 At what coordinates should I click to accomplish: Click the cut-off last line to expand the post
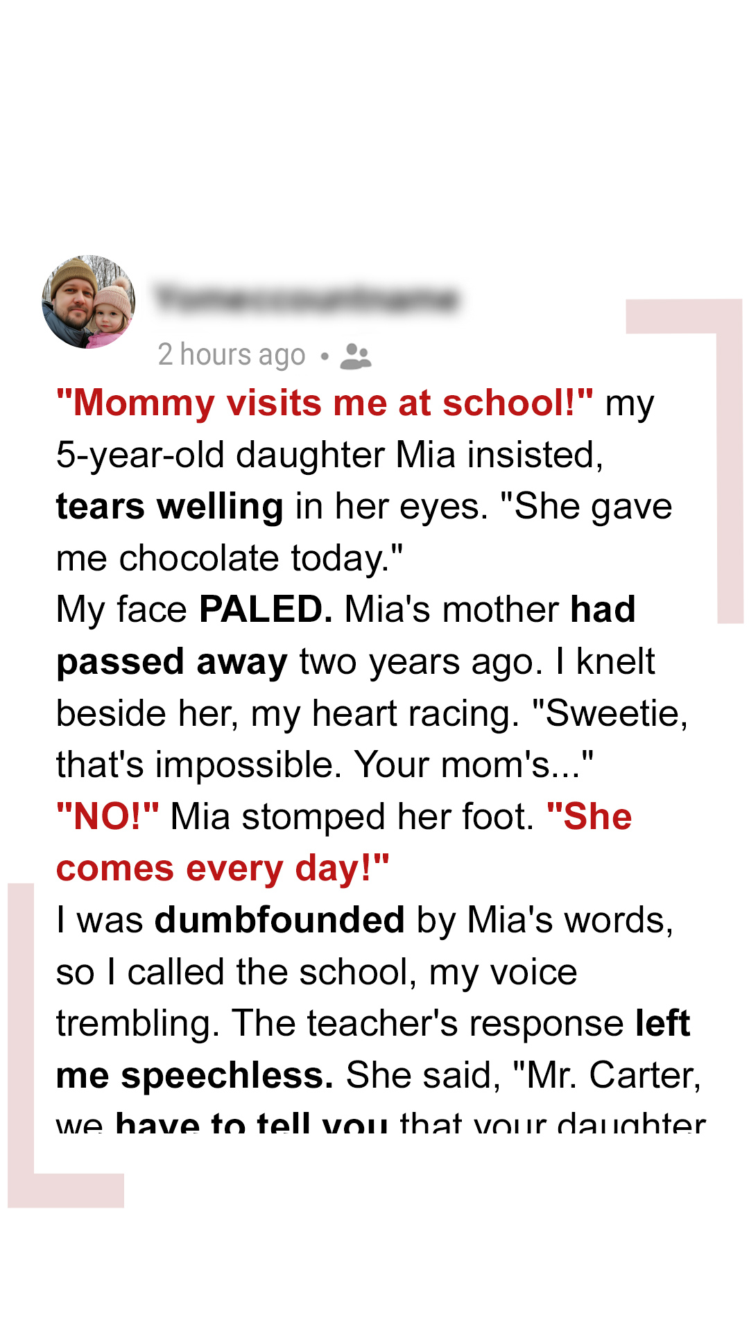[381, 1121]
